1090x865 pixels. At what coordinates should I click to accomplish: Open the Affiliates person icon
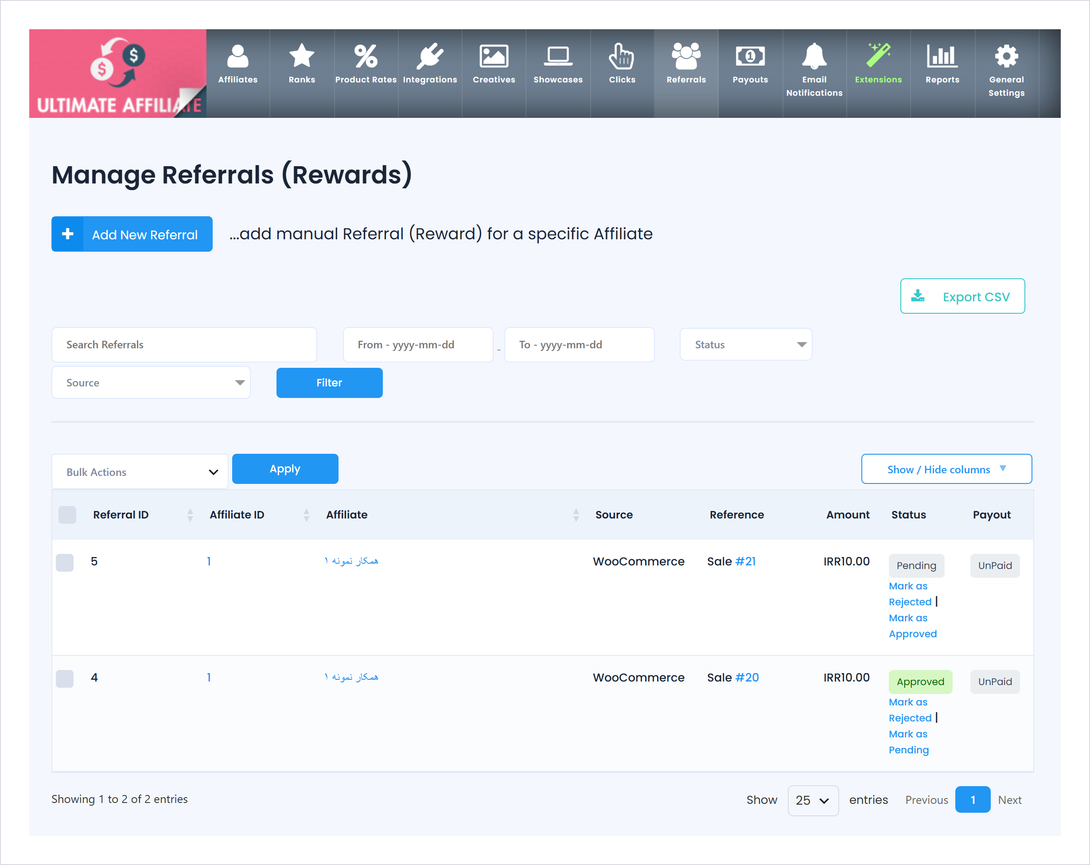237,55
